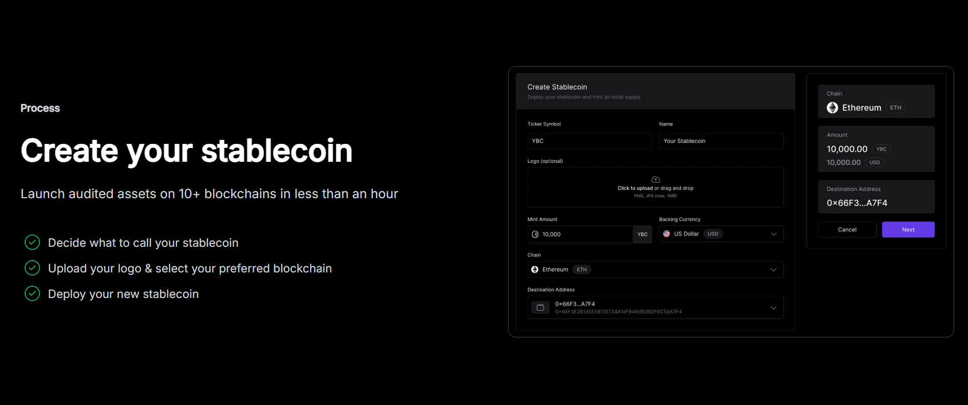Click the Ethereum icon in the Chain dropdown
Viewport: 968px width, 405px height.
[x=535, y=269]
